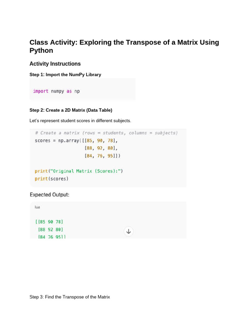Click the lua language label
Image resolution: width=251 pixels, height=335 pixels.
coord(37,207)
